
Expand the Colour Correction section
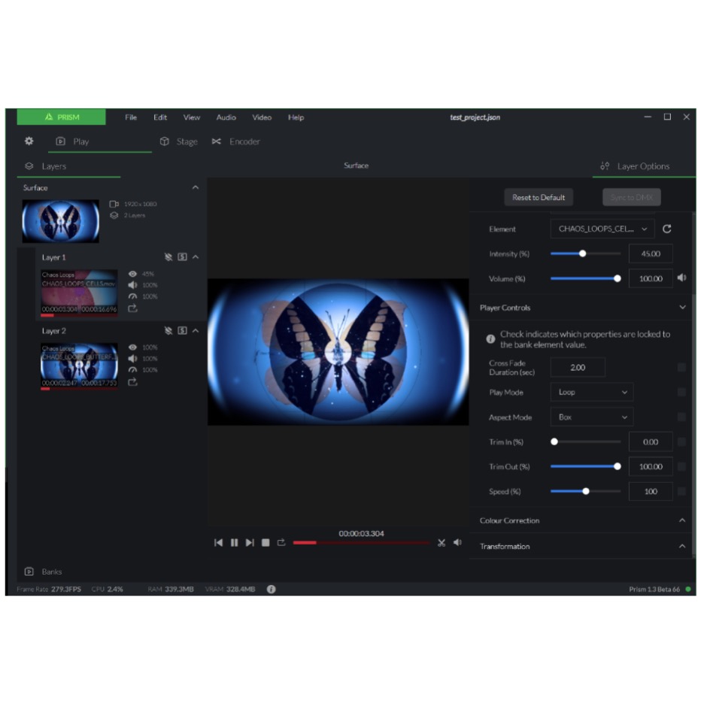tap(682, 520)
